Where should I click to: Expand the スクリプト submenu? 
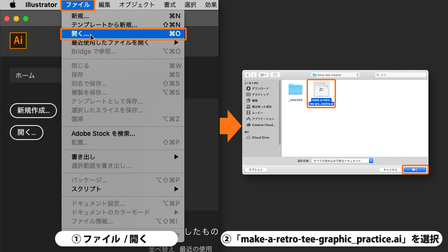click(x=123, y=189)
